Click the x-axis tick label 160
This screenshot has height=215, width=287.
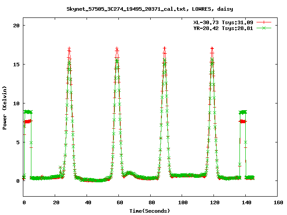278,202
